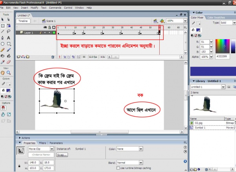Select the Lasso tool
Image resolution: width=236 pixels, height=172 pixels.
point(9,31)
